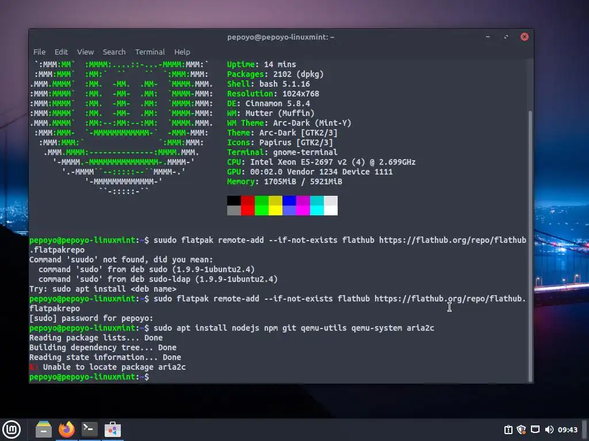Click the red color block in neofetch palette
The height and width of the screenshot is (441, 589).
pos(247,206)
